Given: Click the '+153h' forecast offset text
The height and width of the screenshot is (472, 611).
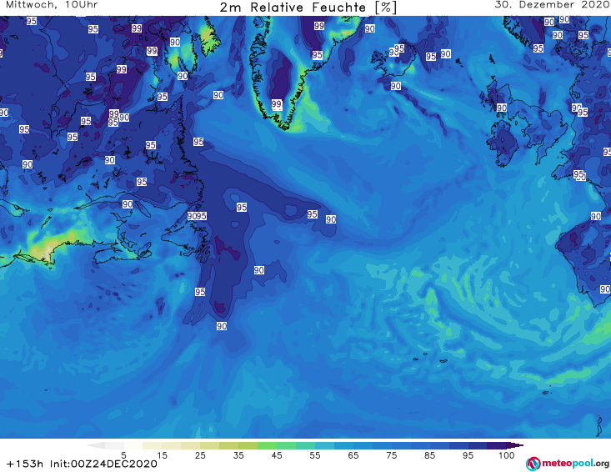Looking at the screenshot, I should click(25, 464).
